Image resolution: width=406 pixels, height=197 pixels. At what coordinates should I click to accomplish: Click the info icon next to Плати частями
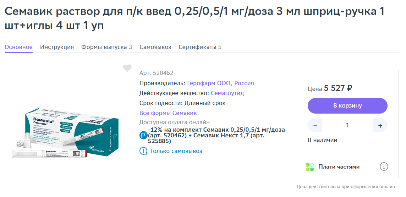click(x=384, y=166)
